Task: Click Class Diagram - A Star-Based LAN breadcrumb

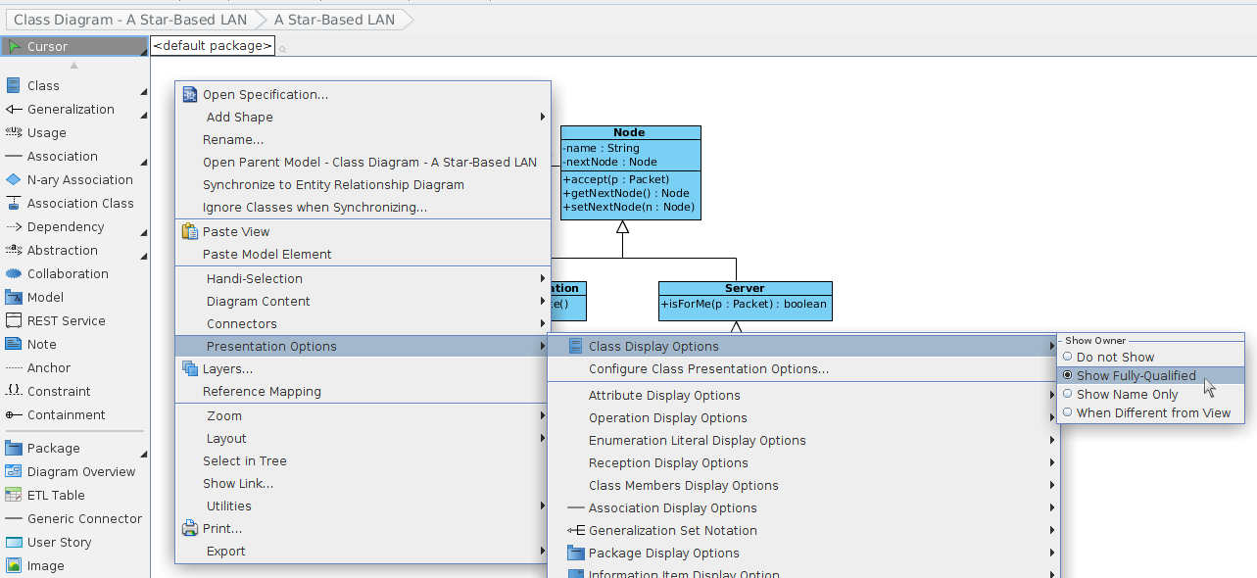Action: point(130,19)
